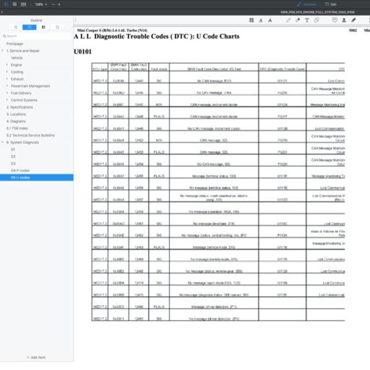The width and height of the screenshot is (370, 370).
Task: Select the text box tool
Action: [x=307, y=20]
